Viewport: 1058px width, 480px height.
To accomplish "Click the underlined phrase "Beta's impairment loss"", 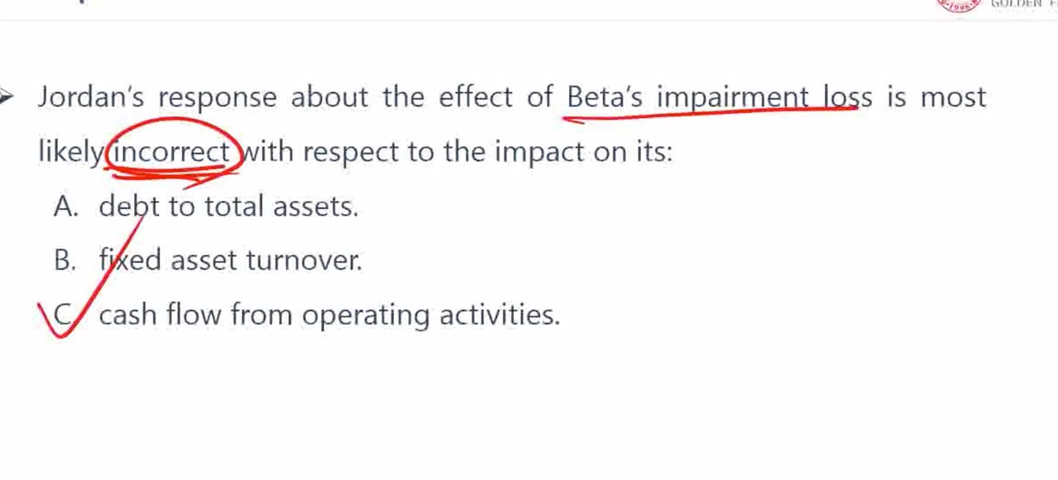I will (x=719, y=97).
